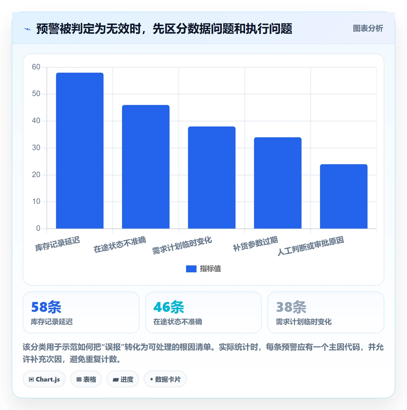Click the 图表分析 label in header
The height and width of the screenshot is (410, 407).
point(368,28)
